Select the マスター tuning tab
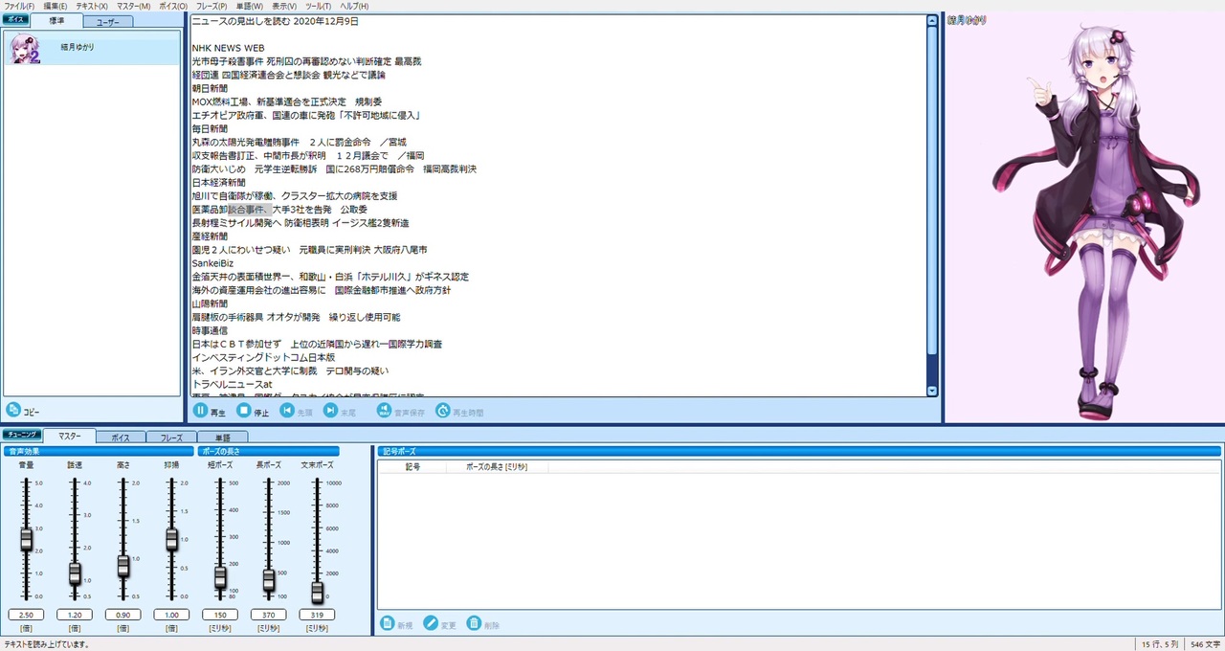The width and height of the screenshot is (1225, 651). tap(69, 436)
